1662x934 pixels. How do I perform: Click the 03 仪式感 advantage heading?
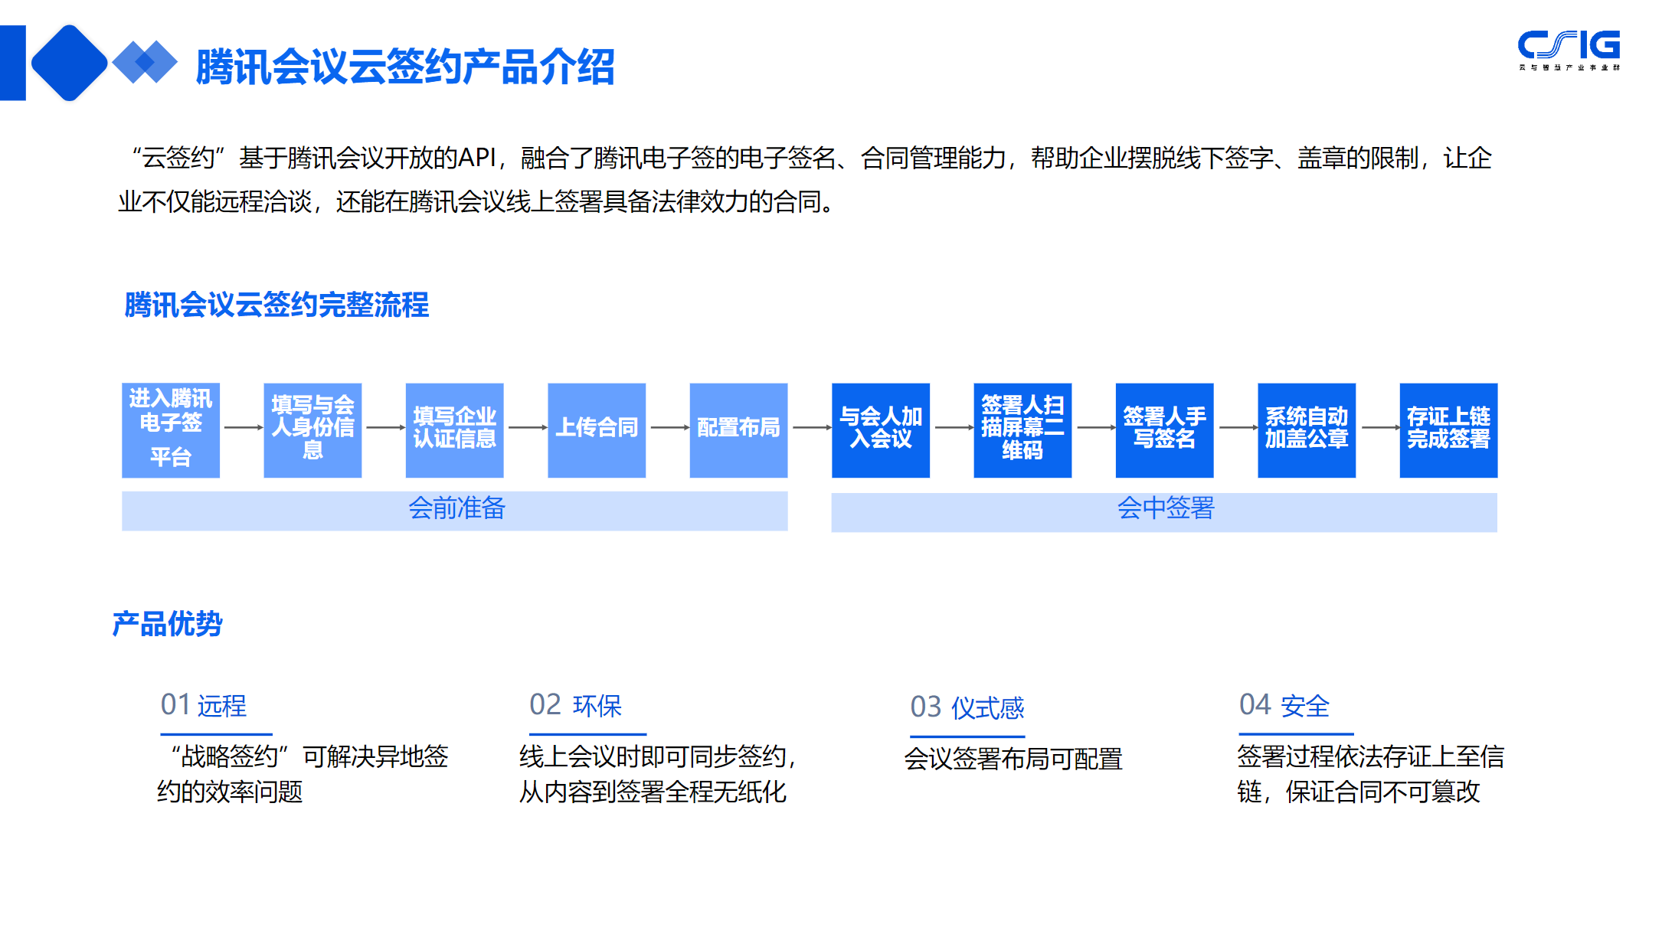pos(967,707)
